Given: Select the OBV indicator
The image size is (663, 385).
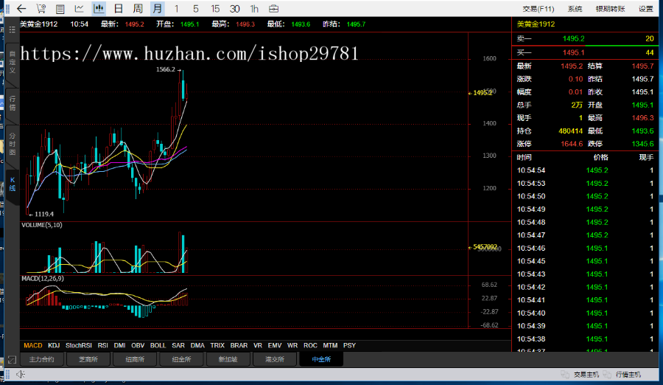Looking at the screenshot, I should [138, 346].
